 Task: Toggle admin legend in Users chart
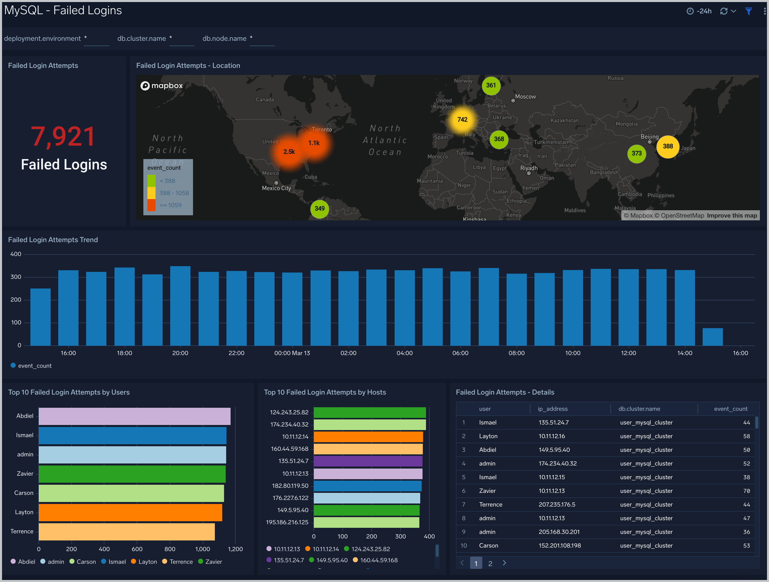click(x=52, y=562)
